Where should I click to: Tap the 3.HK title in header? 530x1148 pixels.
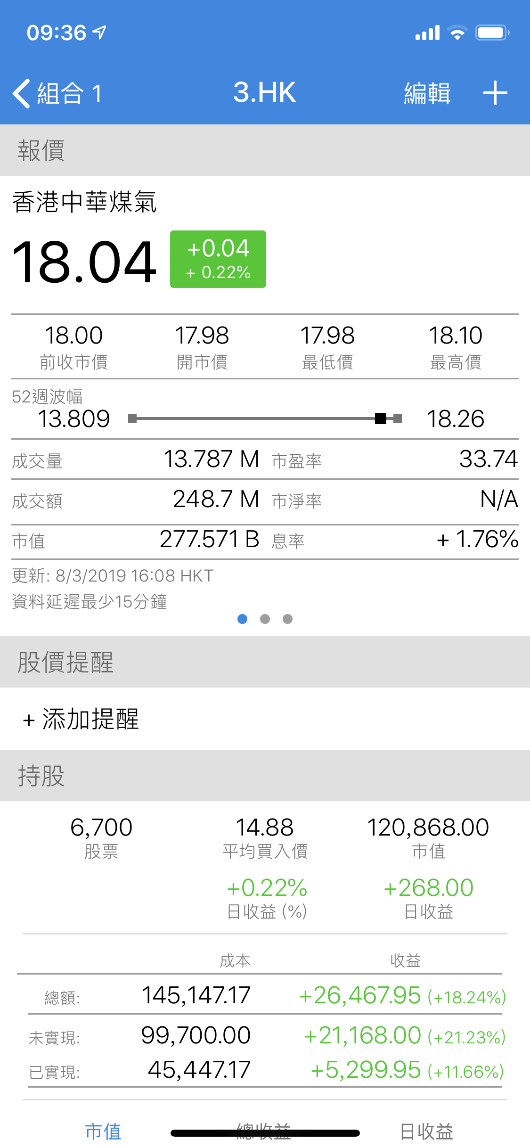coord(264,92)
